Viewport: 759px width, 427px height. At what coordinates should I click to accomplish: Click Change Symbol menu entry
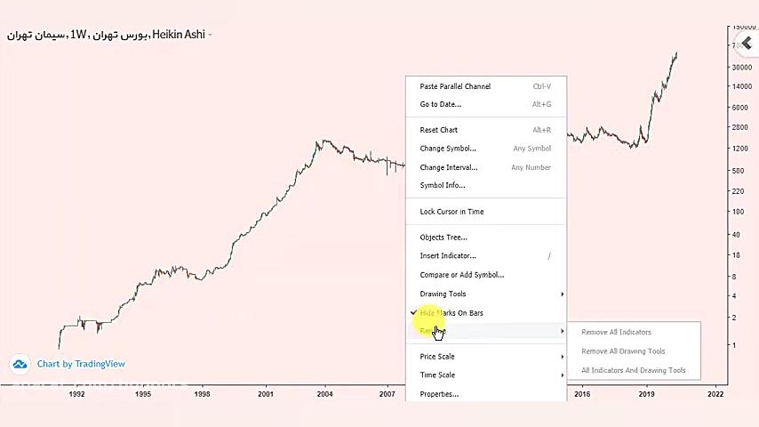(x=448, y=149)
